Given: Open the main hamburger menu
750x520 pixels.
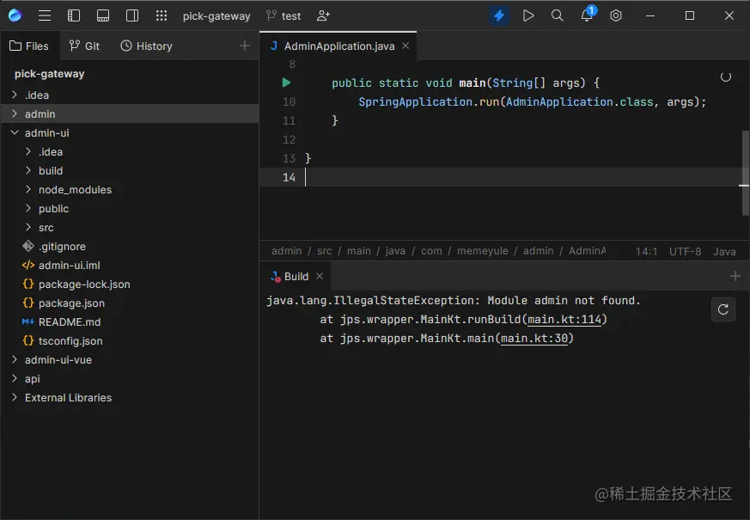Looking at the screenshot, I should [45, 15].
